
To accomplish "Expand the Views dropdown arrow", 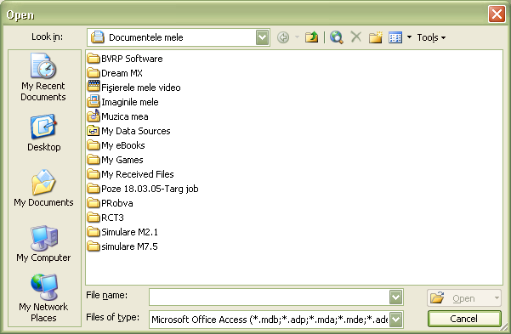I will 409,37.
